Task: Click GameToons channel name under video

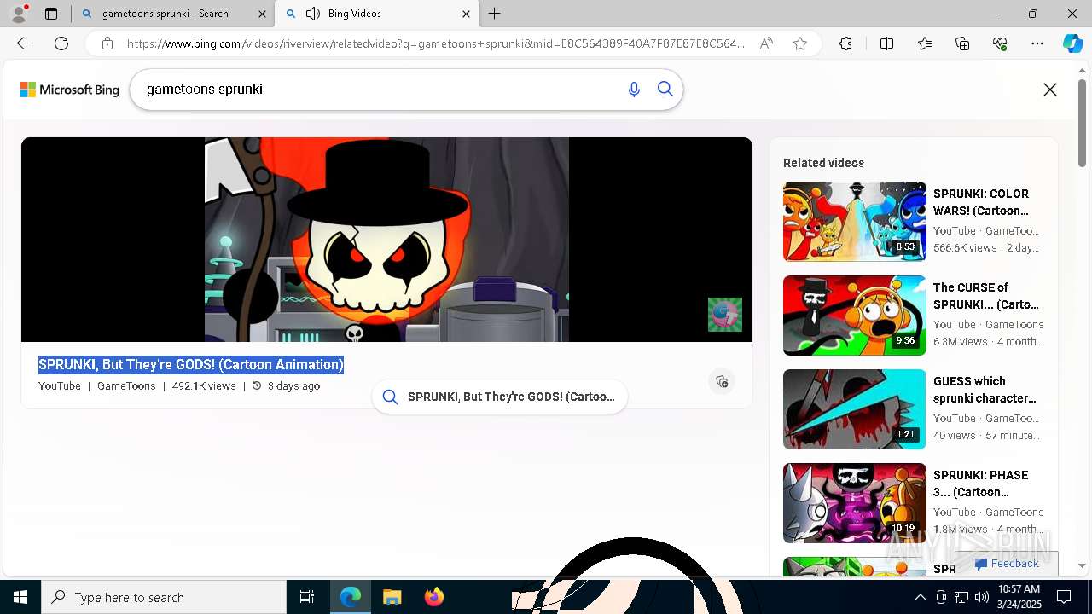Action: click(x=126, y=385)
